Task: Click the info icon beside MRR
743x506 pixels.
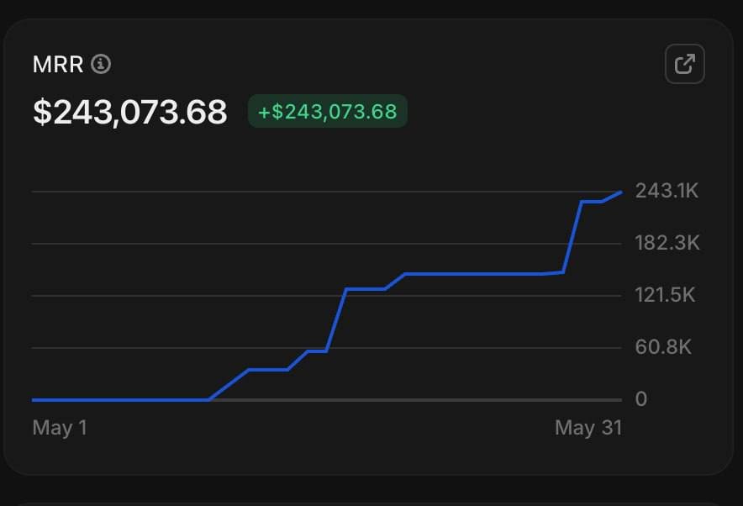Action: coord(101,65)
